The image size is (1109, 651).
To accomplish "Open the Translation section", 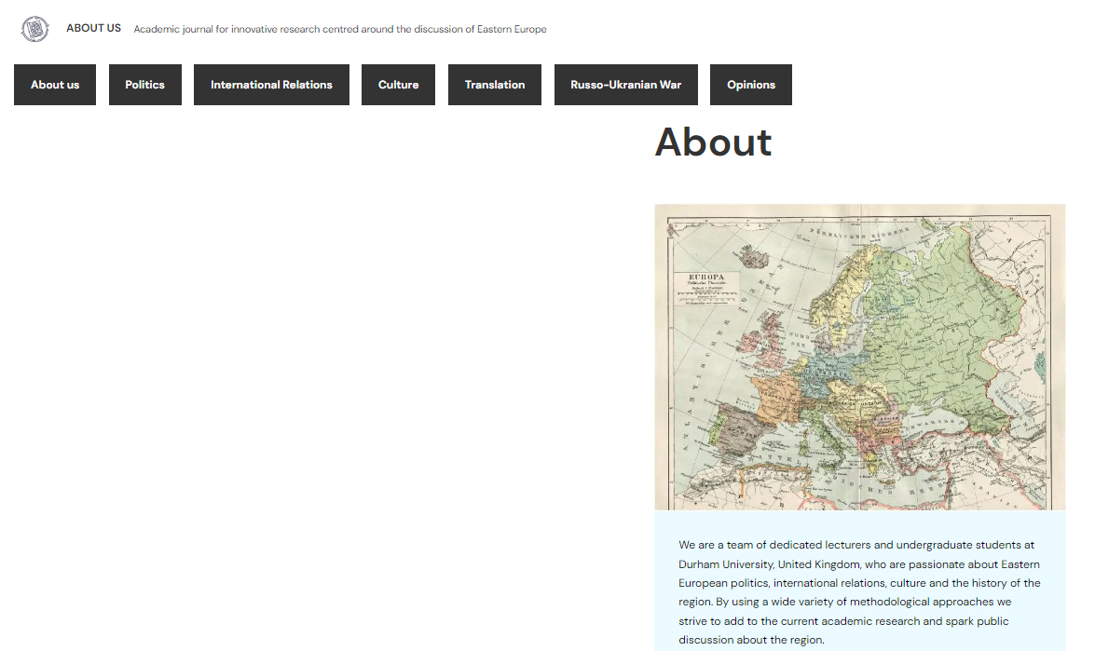I will [494, 85].
